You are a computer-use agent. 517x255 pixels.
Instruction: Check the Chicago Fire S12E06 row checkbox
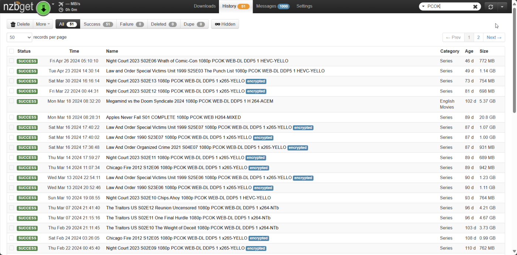point(11,168)
